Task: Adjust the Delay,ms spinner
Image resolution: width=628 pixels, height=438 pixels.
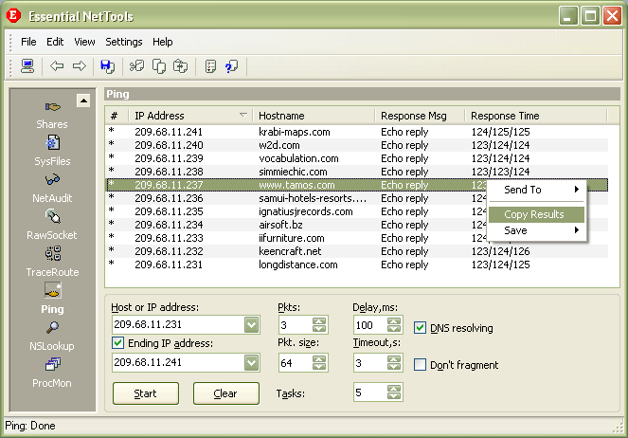Action: click(394, 324)
